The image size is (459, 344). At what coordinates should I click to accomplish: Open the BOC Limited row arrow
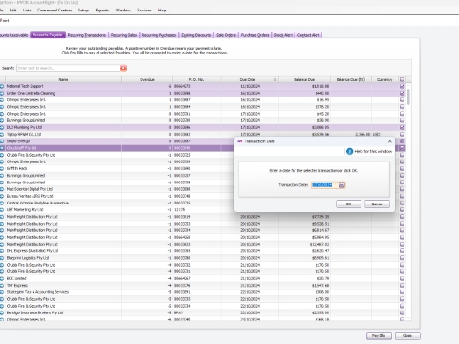coord(2,278)
